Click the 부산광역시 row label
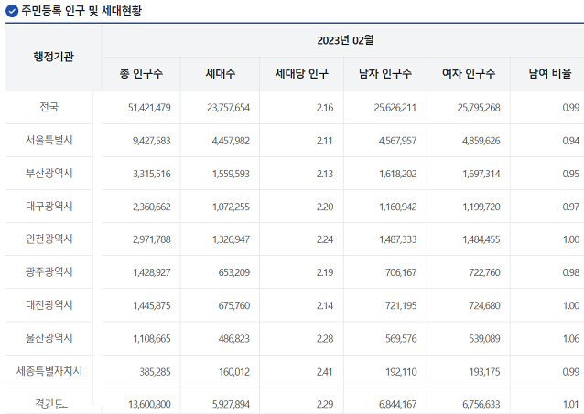The height and width of the screenshot is (414, 584). pyautogui.click(x=49, y=174)
